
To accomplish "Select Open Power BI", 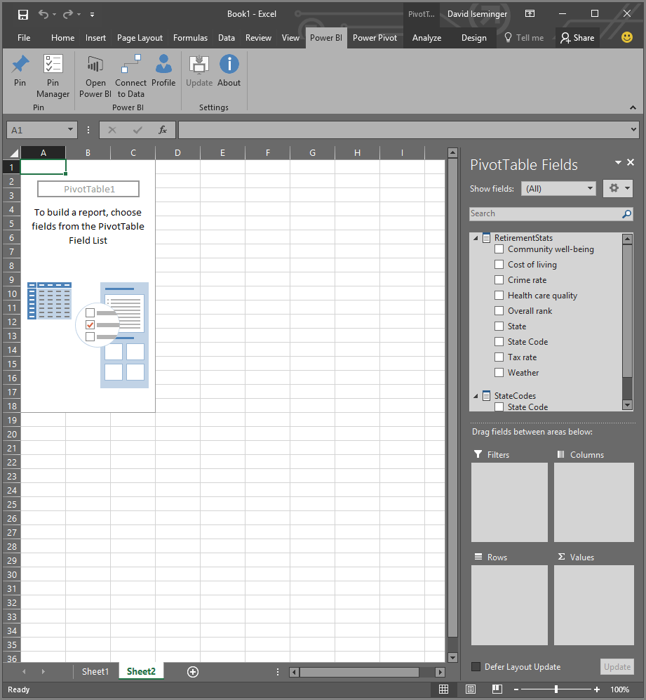I will pos(95,75).
